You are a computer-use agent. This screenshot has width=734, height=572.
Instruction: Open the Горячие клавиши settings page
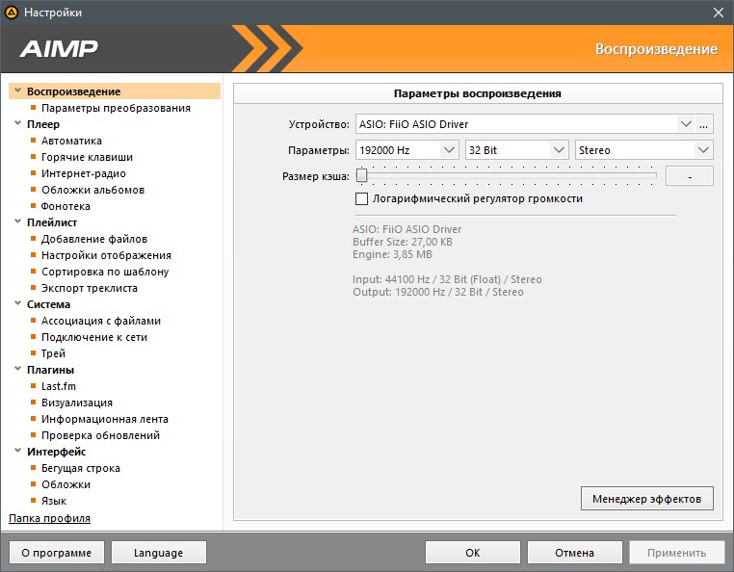pyautogui.click(x=87, y=157)
